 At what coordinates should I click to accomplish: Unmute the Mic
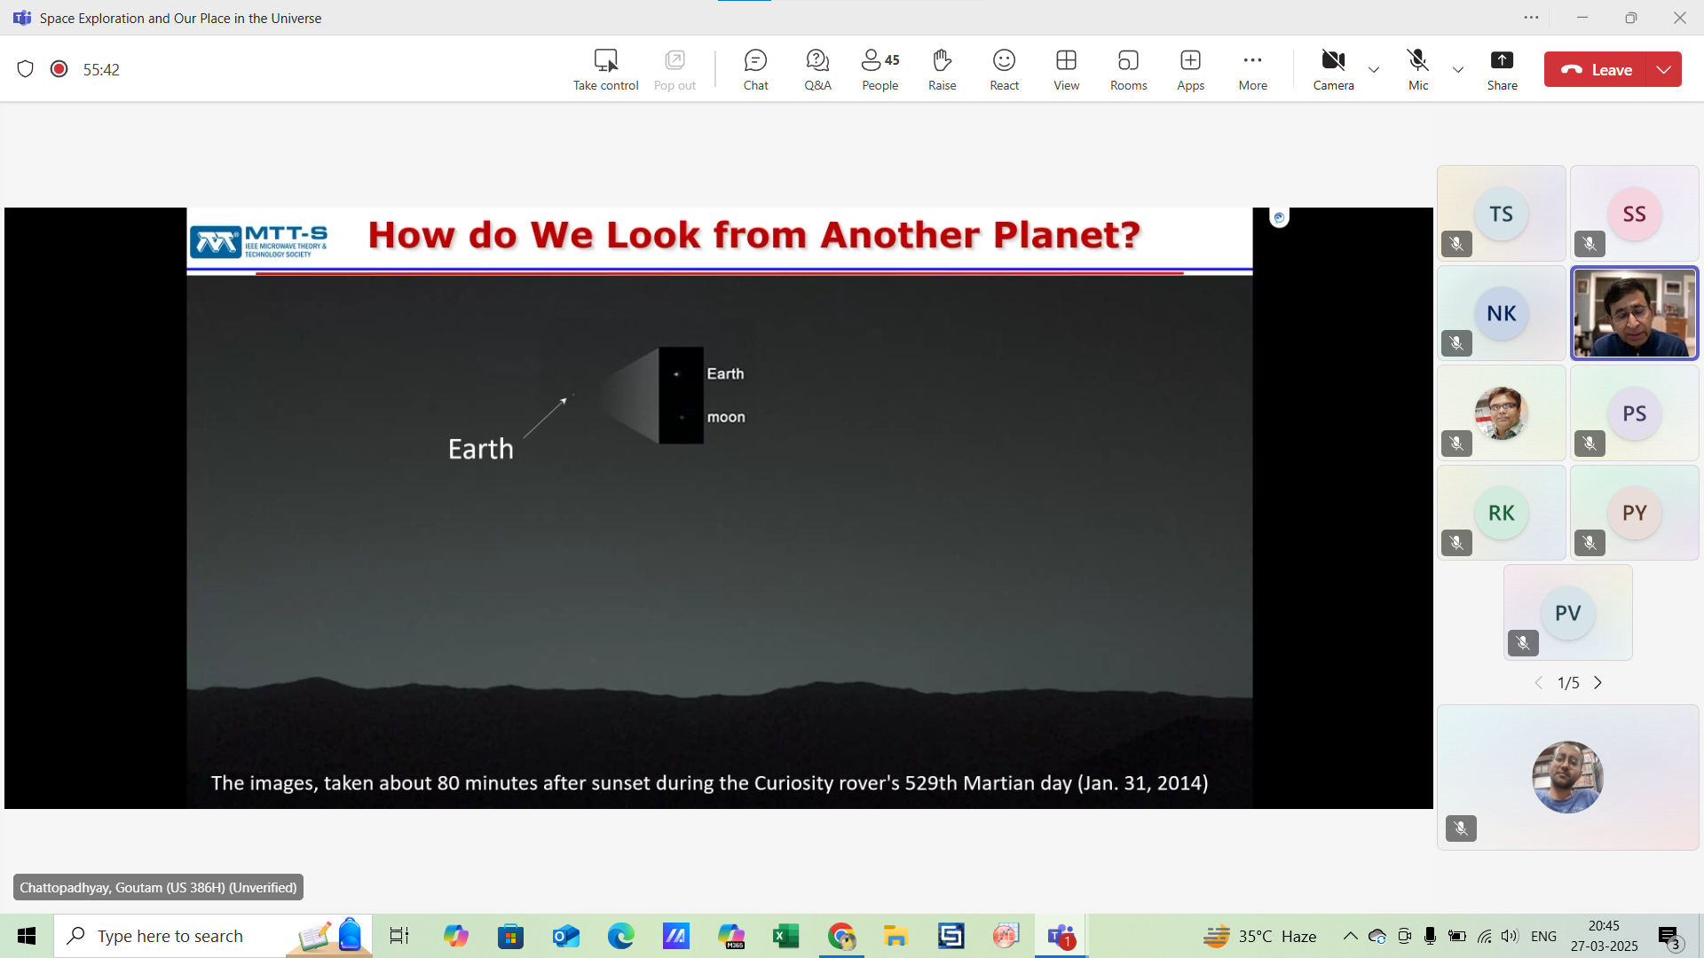tap(1418, 69)
